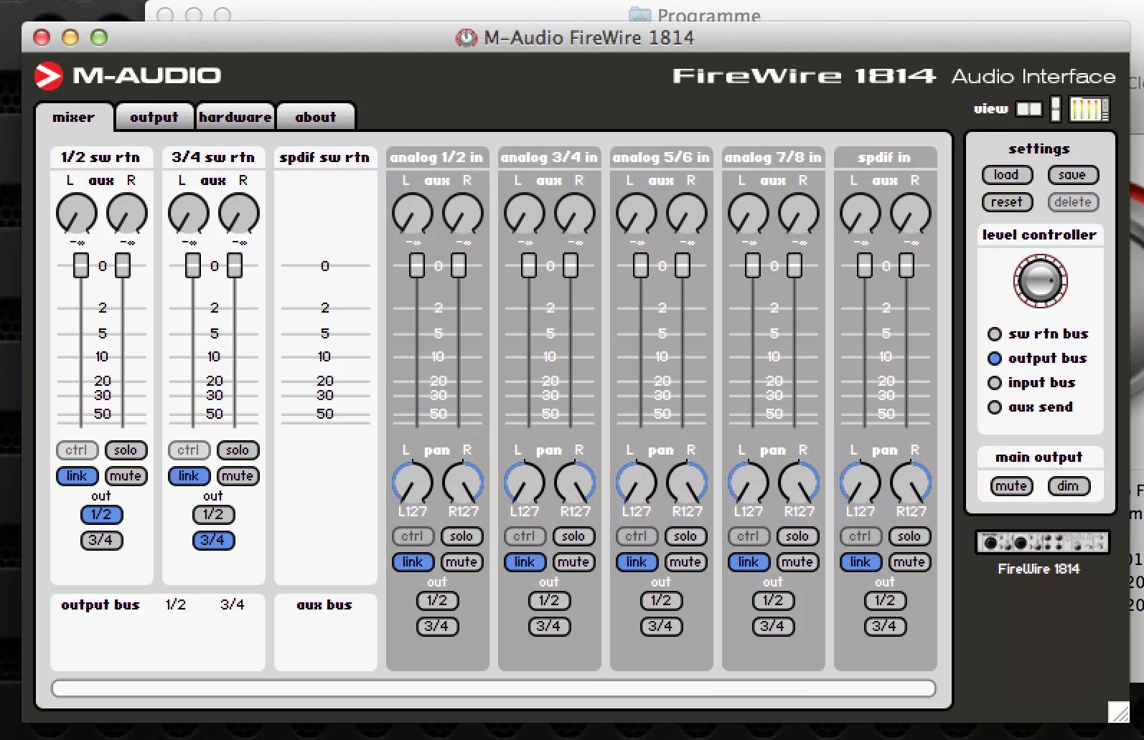Image resolution: width=1144 pixels, height=740 pixels.
Task: Toggle ctrl on 3/4 sw rtn channel
Action: (x=189, y=450)
